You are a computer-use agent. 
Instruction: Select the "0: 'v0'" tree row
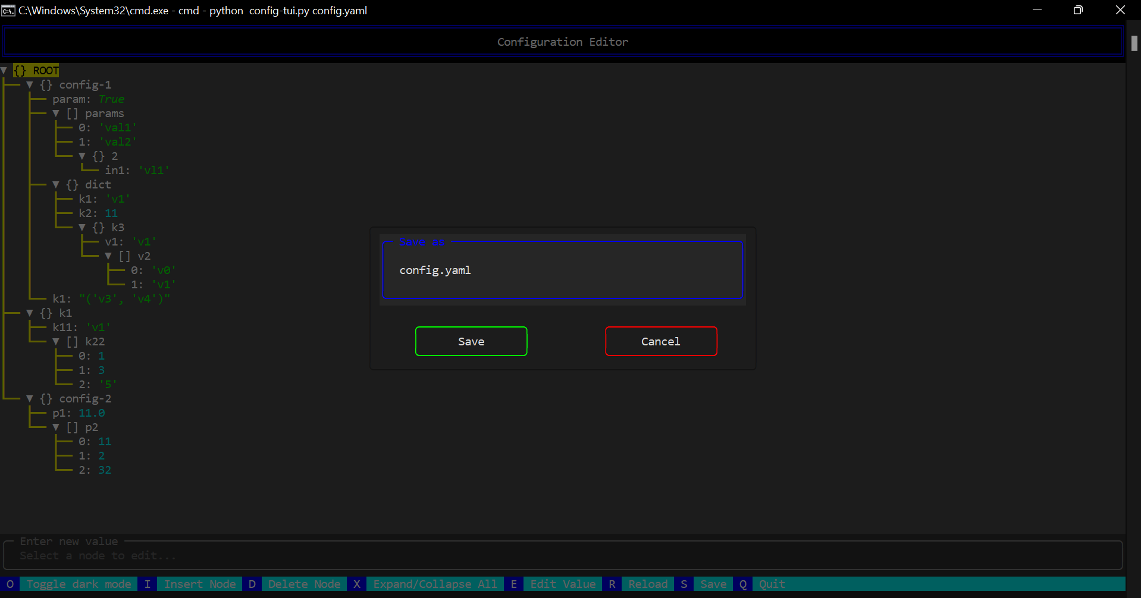pyautogui.click(x=153, y=270)
